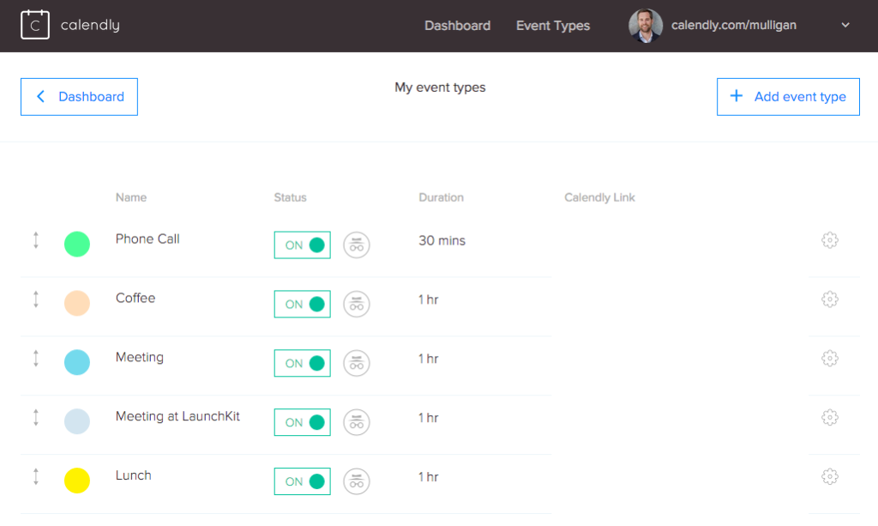The image size is (878, 526).
Task: Turn off the Lunch ON switch
Action: pyautogui.click(x=303, y=481)
